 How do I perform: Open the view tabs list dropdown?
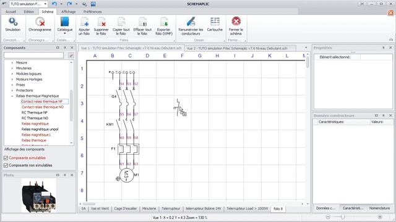coord(306,47)
